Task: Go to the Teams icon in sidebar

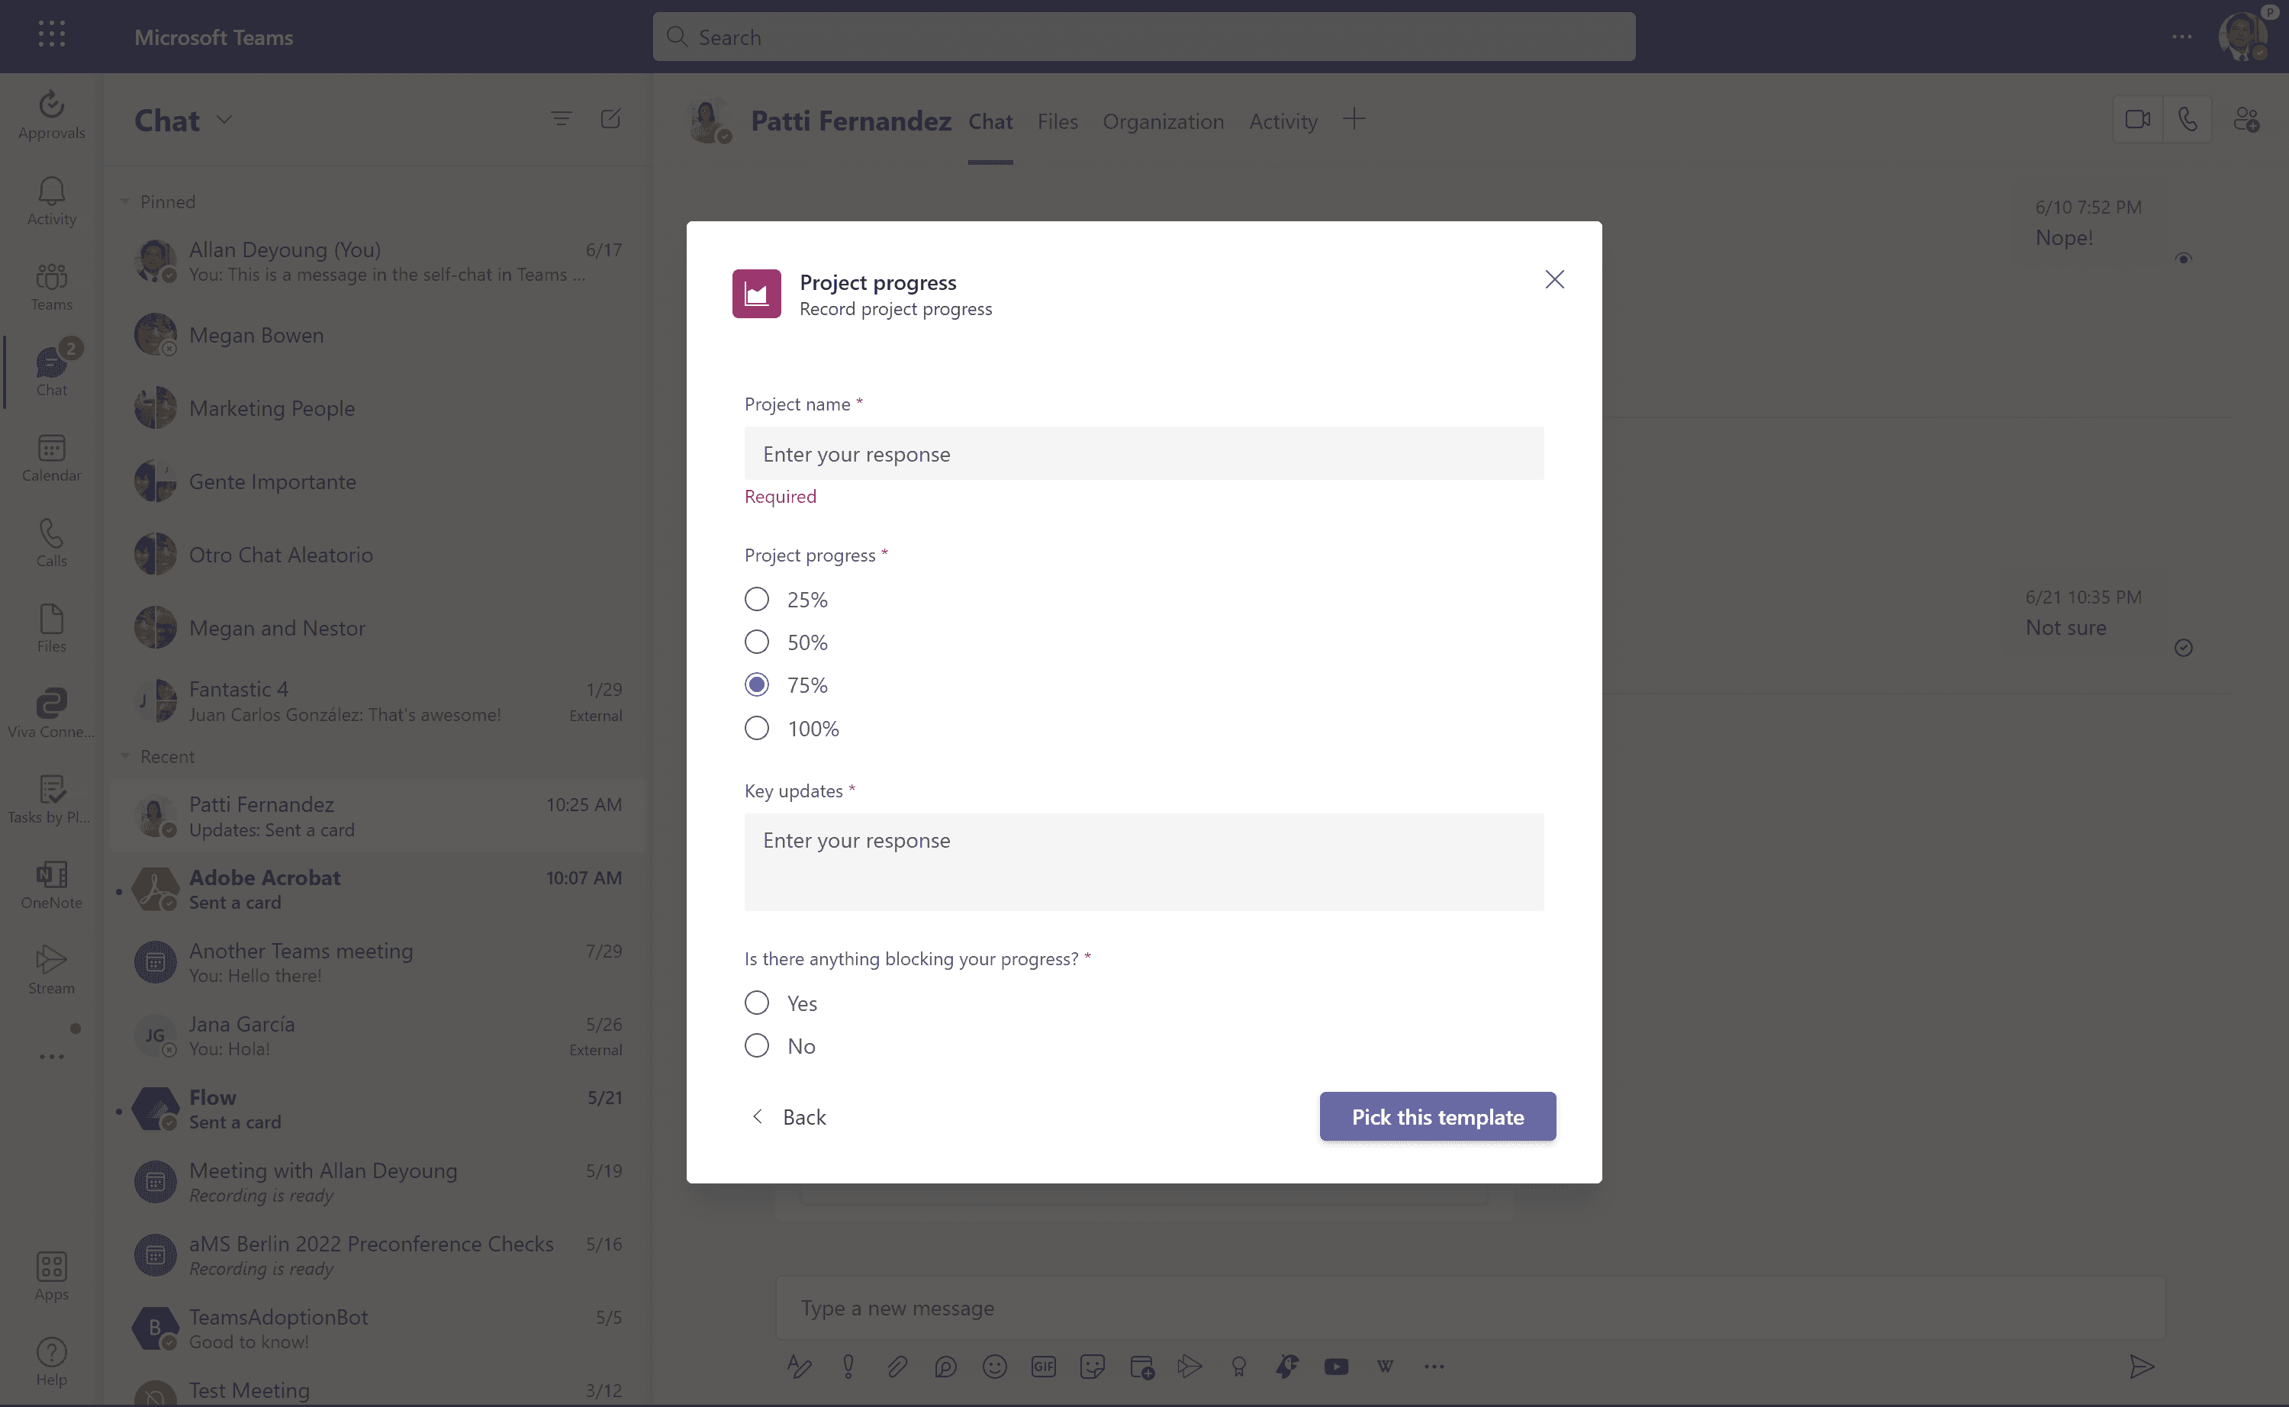Action: tap(51, 287)
